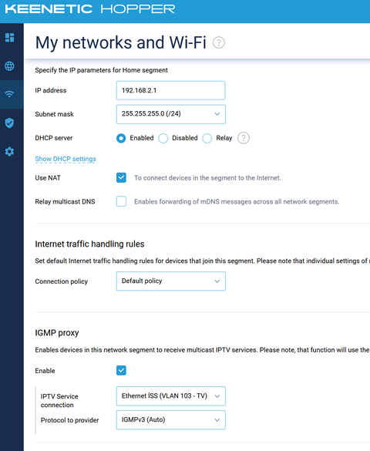The image size is (370, 451).
Task: Open the Internet globe sidebar icon
Action: [x=9, y=66]
